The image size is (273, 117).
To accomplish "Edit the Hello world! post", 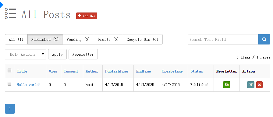I will pyautogui.click(x=250, y=85).
